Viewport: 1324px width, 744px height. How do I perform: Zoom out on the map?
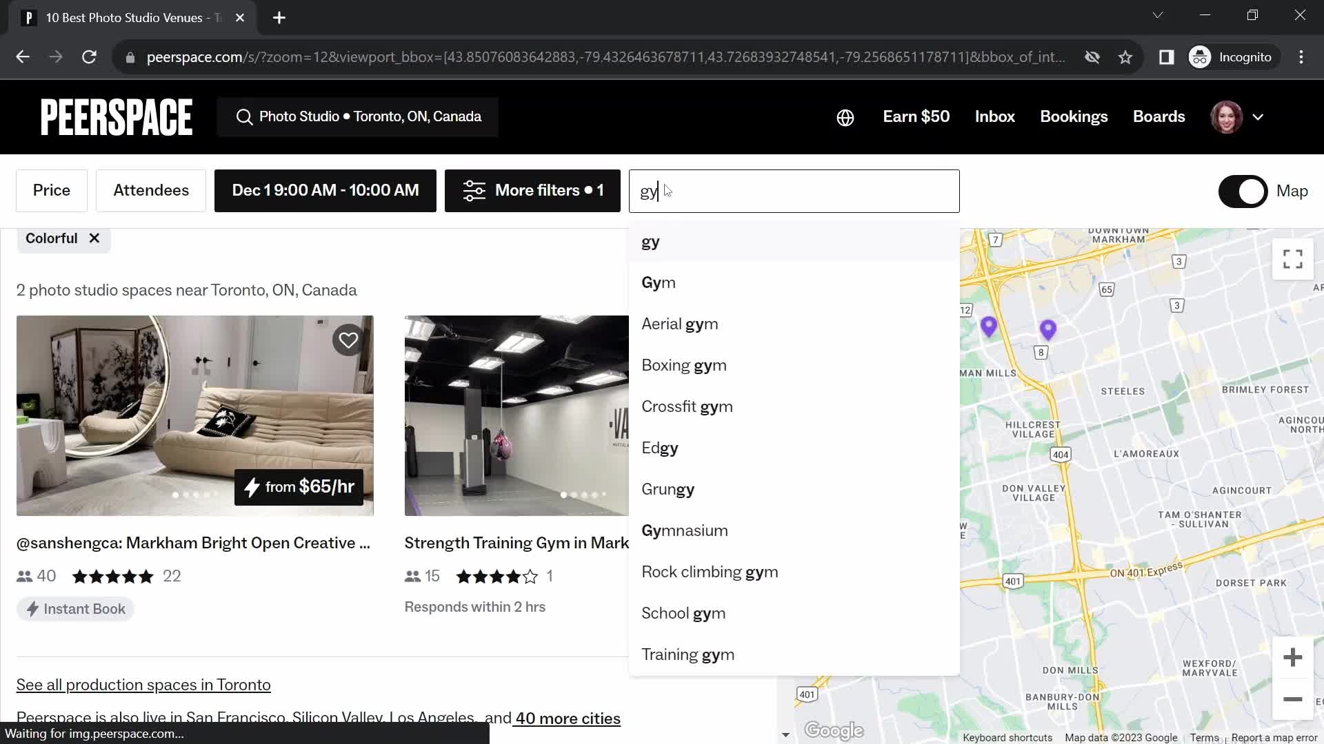1293,699
